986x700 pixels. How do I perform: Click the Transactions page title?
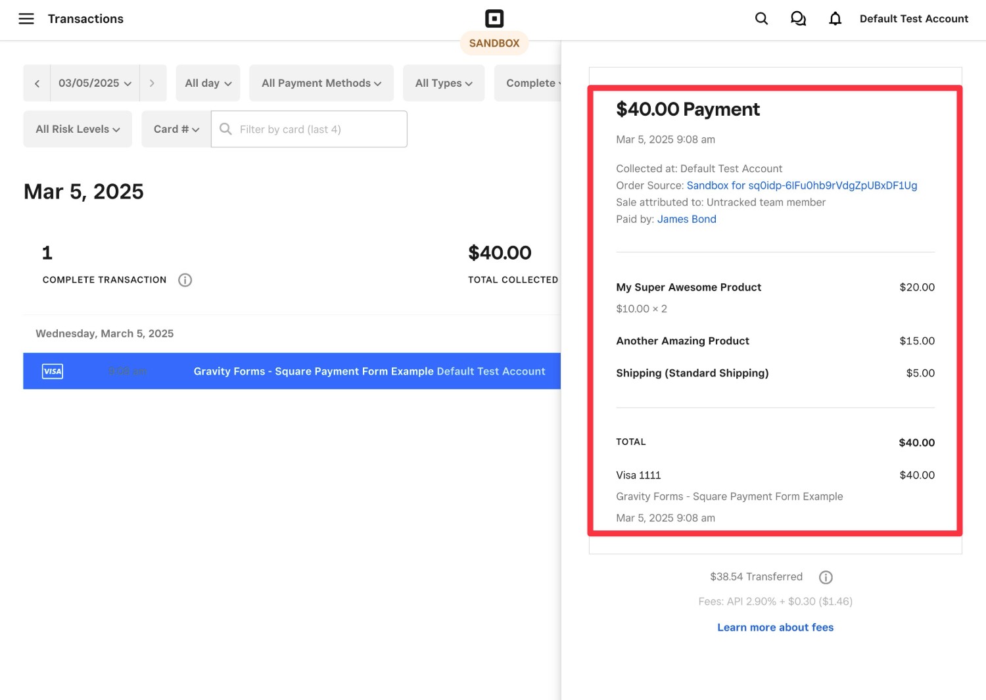coord(85,18)
